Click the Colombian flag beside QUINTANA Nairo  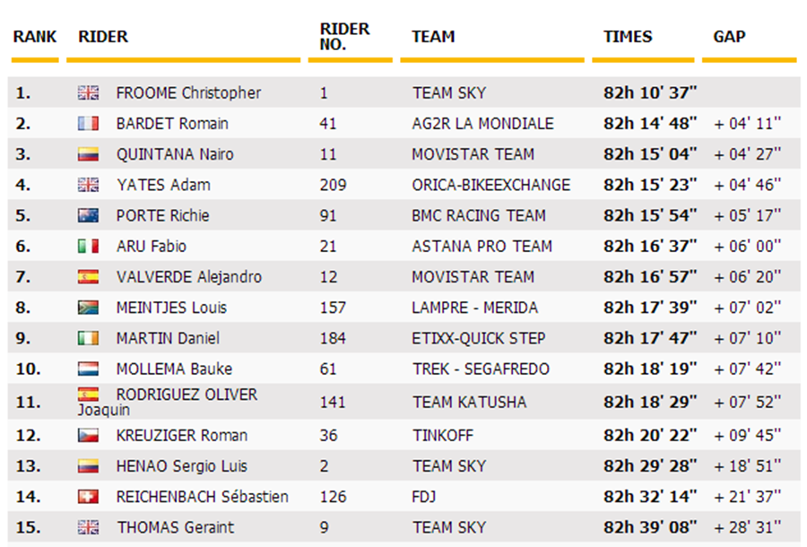[88, 154]
